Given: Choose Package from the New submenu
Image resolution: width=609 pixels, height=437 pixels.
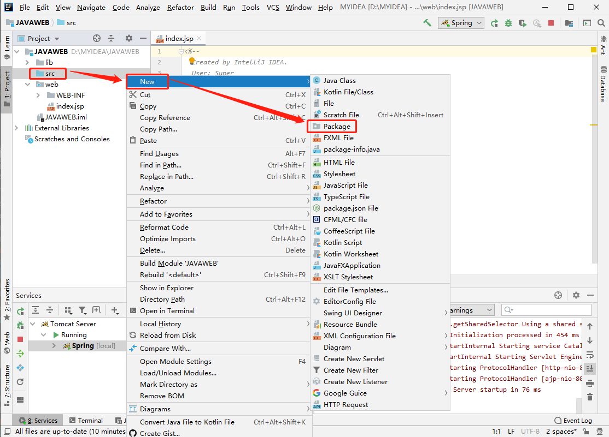Looking at the screenshot, I should 337,127.
